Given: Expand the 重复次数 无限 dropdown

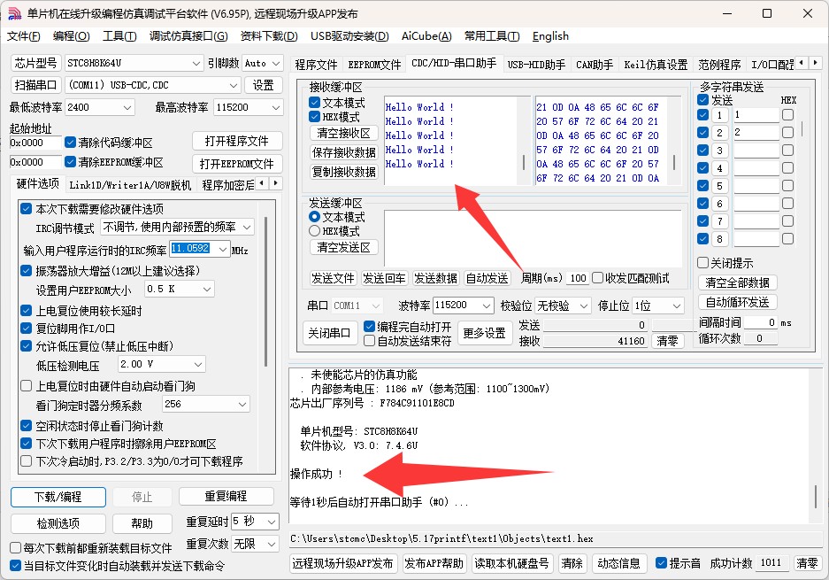Looking at the screenshot, I should (272, 544).
